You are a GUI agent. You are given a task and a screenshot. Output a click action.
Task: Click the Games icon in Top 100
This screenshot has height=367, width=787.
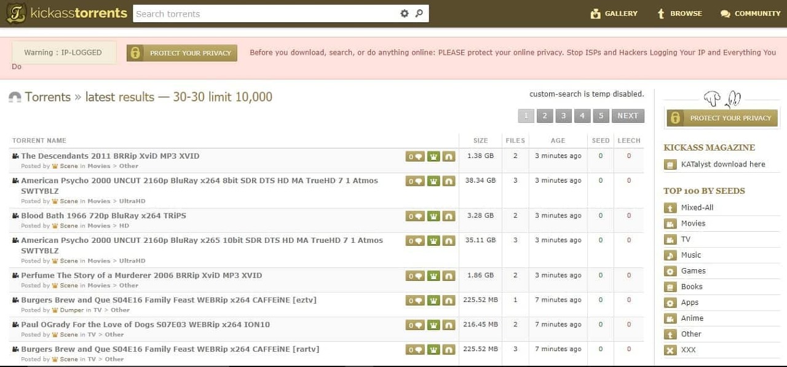[x=670, y=271]
